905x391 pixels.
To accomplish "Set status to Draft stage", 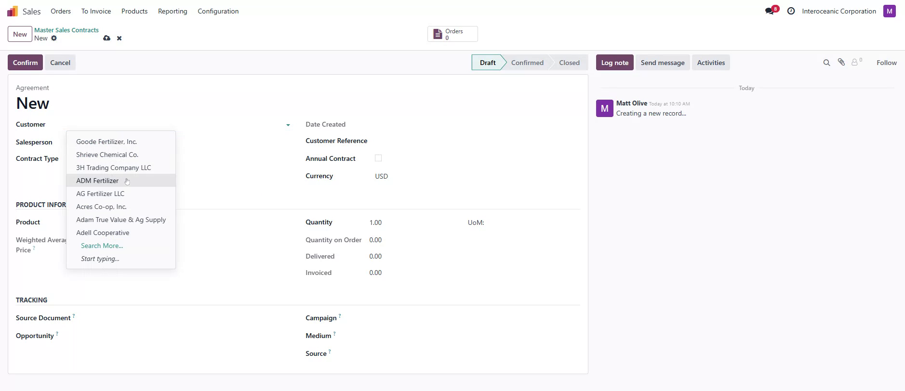I will [488, 63].
